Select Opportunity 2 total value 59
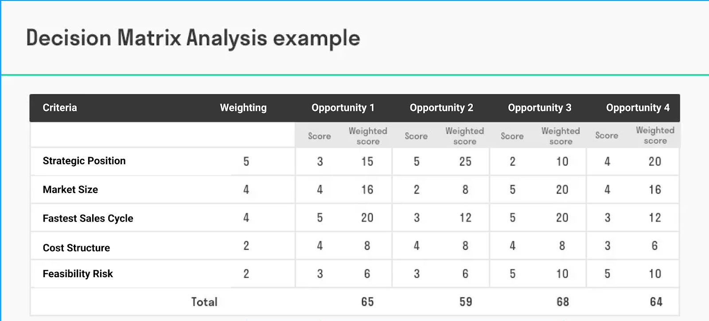The height and width of the screenshot is (321, 709). 466,302
